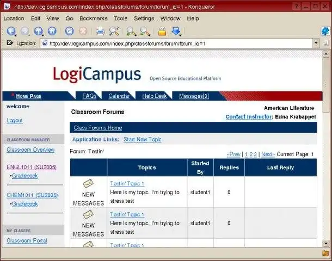Open the Classroom Overview link

pos(30,150)
